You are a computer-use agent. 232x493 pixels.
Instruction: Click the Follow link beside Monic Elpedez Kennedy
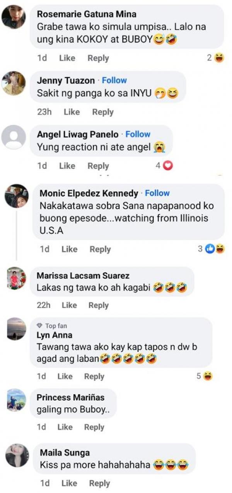coord(157,193)
